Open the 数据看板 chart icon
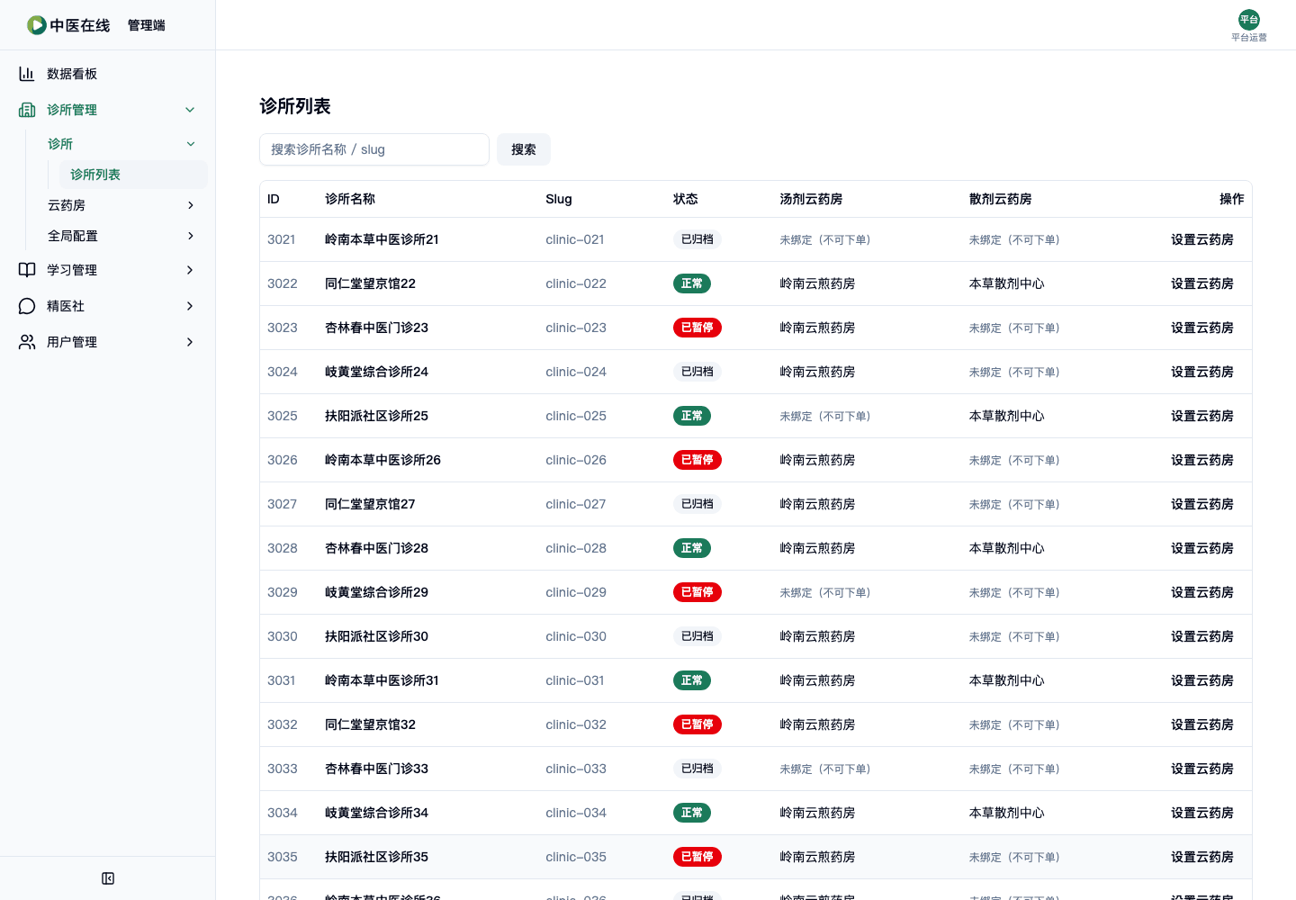 click(x=27, y=74)
